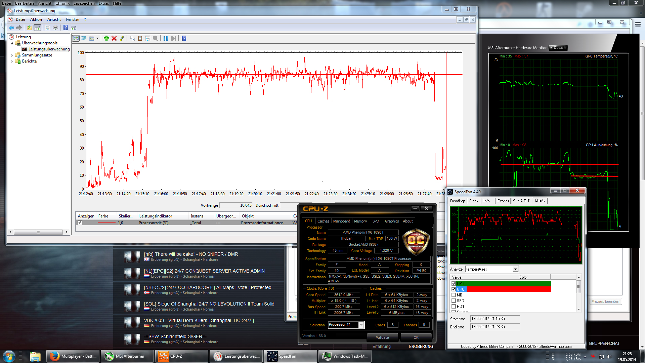Collapse the Überwachungstools tree node
Image resolution: width=645 pixels, height=363 pixels.
pos(12,43)
